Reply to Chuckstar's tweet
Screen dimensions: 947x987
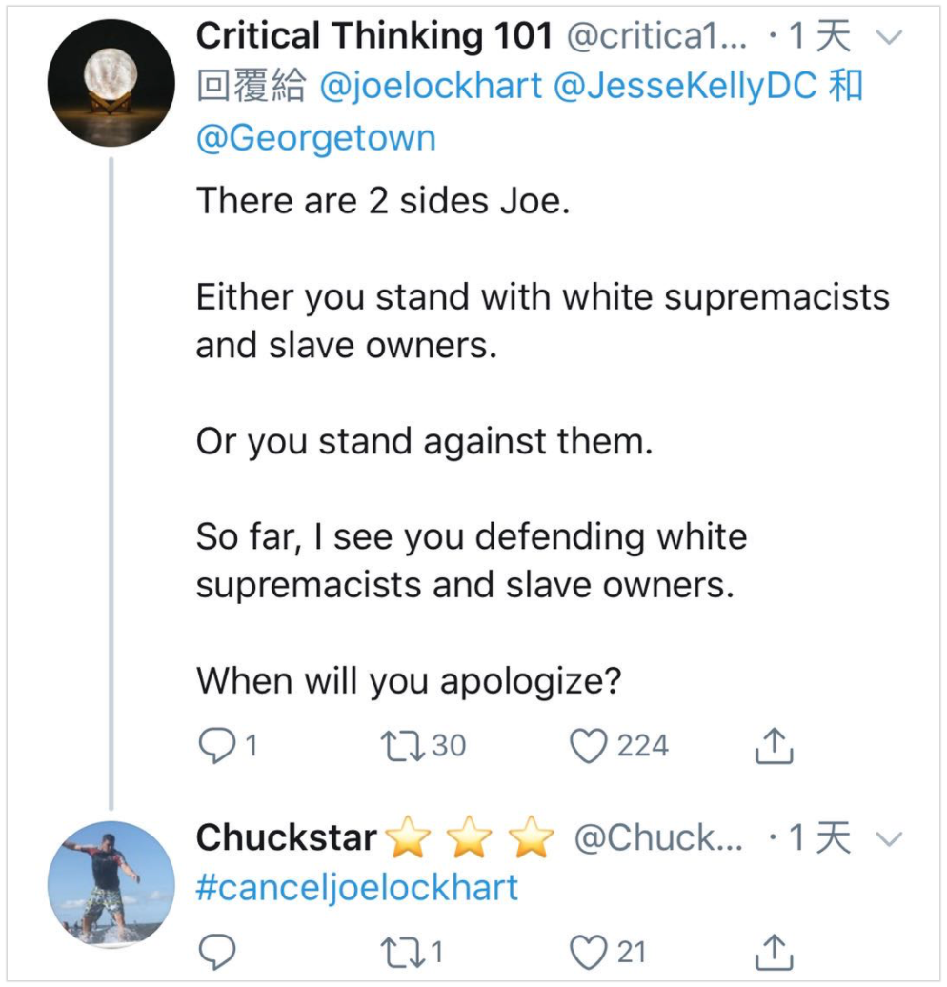tap(218, 952)
